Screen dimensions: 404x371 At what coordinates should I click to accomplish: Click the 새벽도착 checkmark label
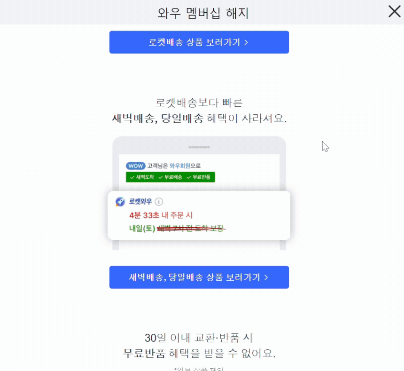142,177
